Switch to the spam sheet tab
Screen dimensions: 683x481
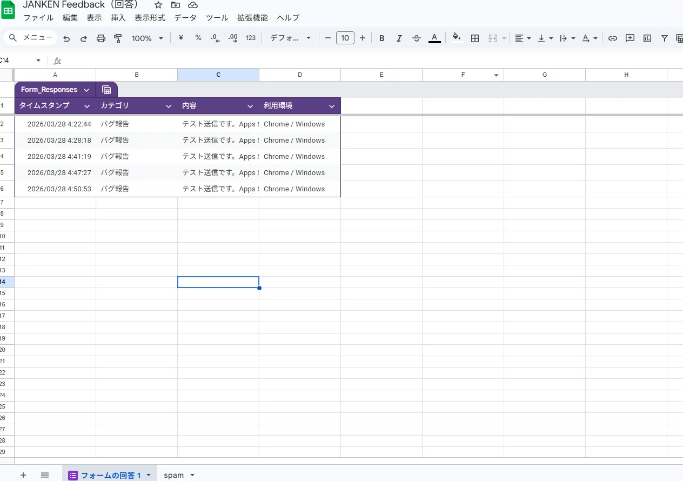[x=174, y=475]
